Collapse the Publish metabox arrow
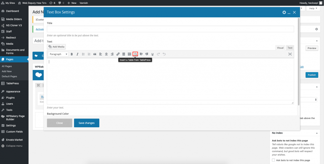Viewport: 324px width, 164px height. (x=317, y=41)
